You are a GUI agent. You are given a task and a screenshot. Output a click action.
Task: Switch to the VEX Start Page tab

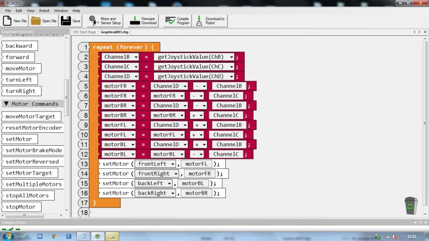click(84, 32)
